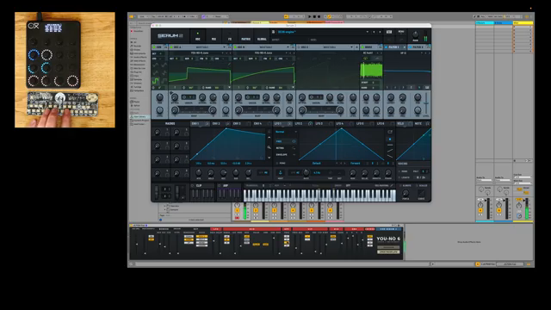
Task: Select LFO RETRIG trigger mode
Action: click(x=286, y=148)
